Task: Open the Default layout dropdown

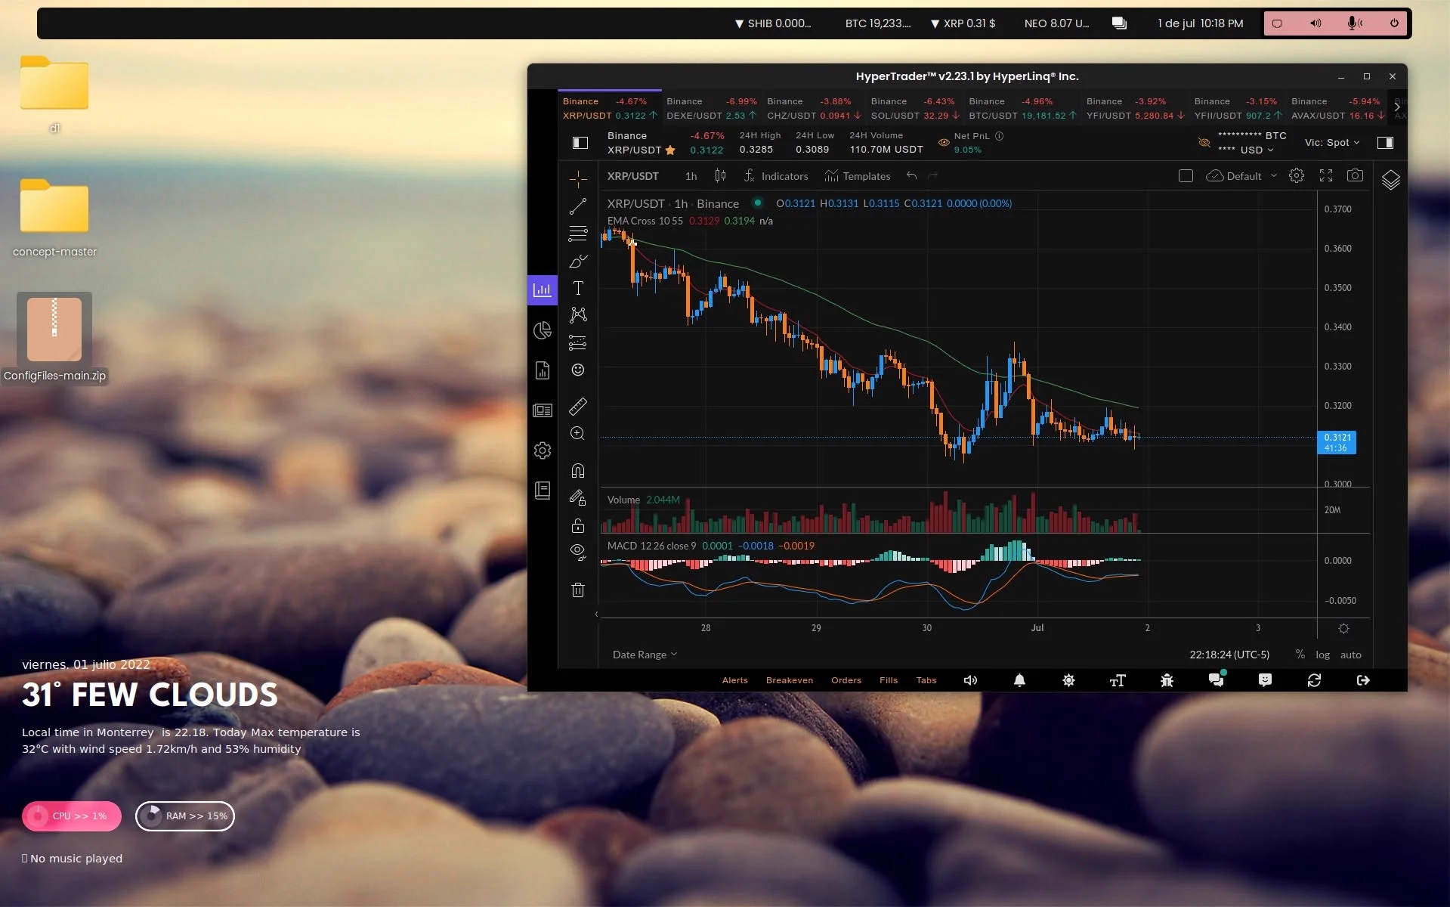Action: 1242,176
